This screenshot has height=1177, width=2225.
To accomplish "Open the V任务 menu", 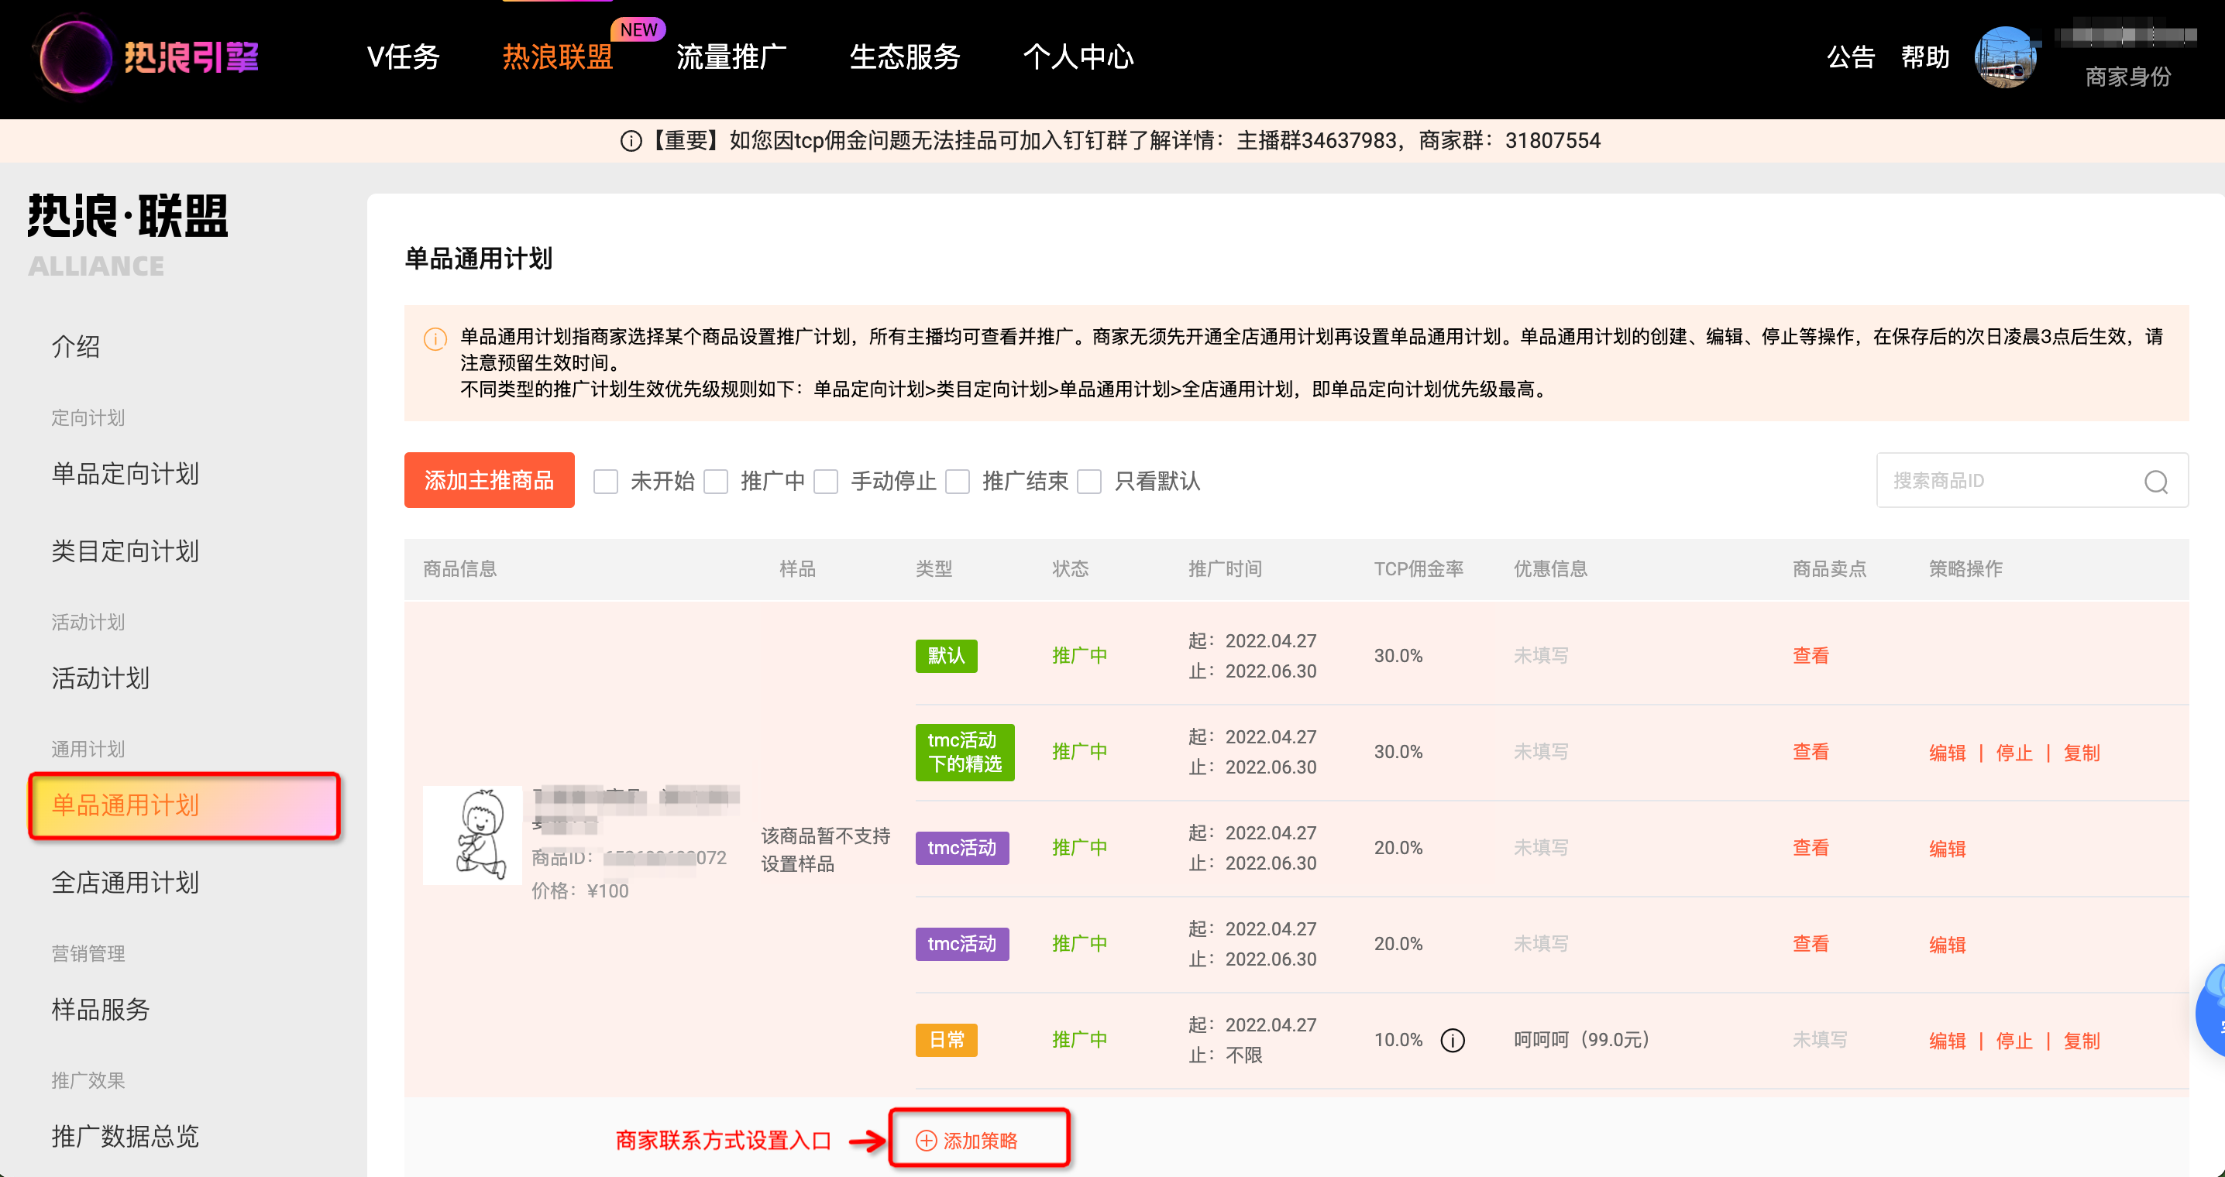I will click(x=404, y=57).
